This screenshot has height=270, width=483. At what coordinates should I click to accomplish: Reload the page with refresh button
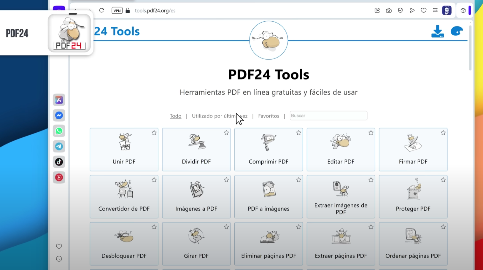tap(101, 11)
